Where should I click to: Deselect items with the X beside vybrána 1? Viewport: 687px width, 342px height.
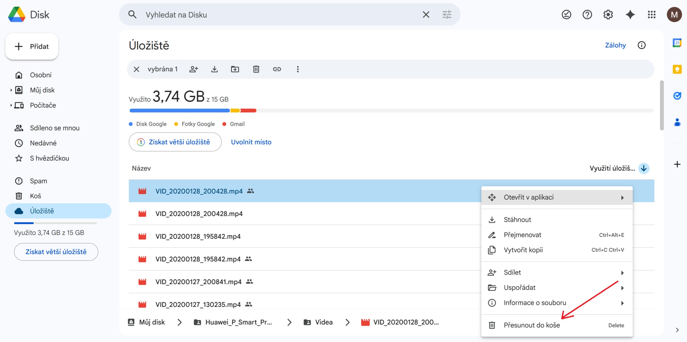(x=136, y=69)
